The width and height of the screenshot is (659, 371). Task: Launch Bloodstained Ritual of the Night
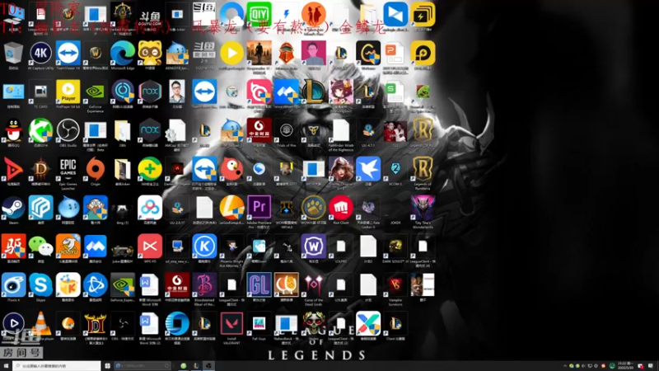click(x=204, y=285)
